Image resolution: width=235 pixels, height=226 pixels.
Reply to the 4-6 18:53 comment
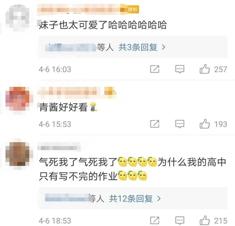click(180, 221)
